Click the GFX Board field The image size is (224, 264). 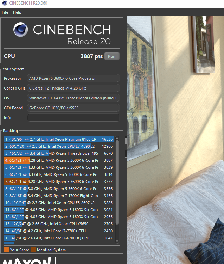coord(73,108)
